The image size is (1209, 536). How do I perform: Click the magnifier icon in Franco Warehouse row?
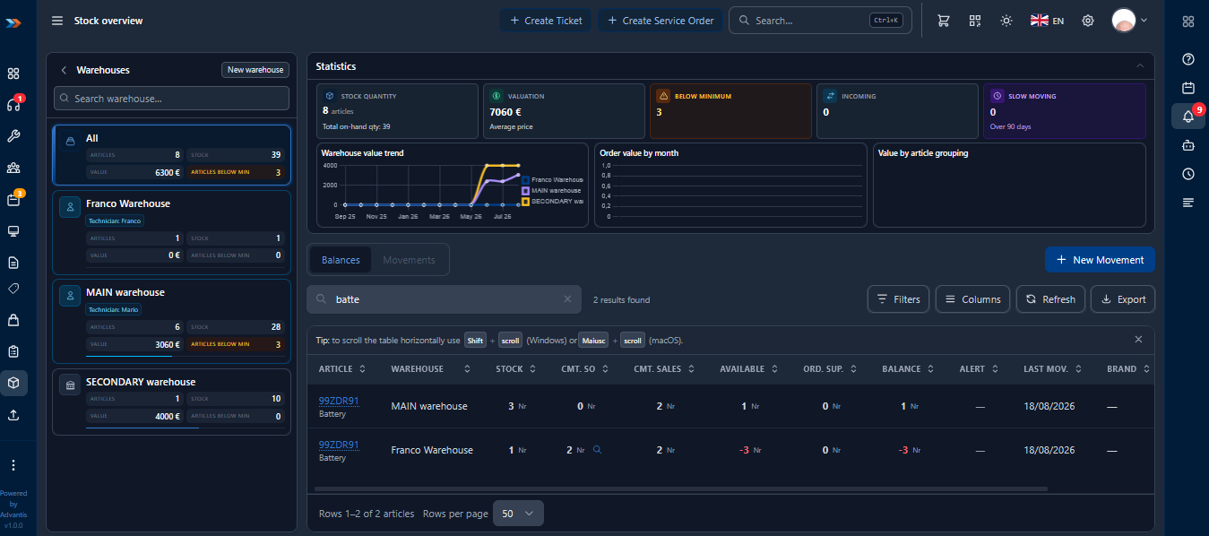click(x=598, y=450)
